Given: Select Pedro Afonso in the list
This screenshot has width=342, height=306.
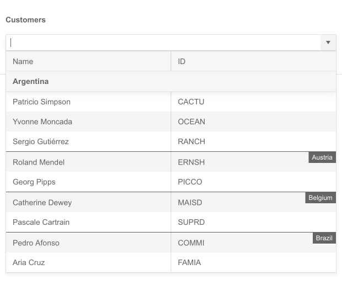Looking at the screenshot, I should click(36, 242).
